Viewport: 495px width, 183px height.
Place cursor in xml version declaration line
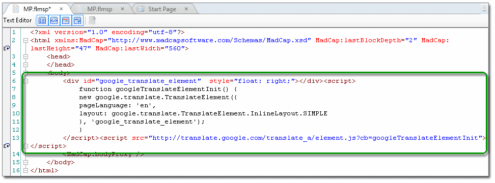coord(107,32)
